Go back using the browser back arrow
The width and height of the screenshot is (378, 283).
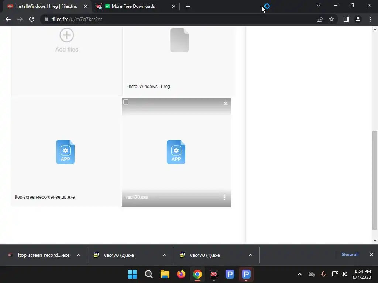pos(8,19)
